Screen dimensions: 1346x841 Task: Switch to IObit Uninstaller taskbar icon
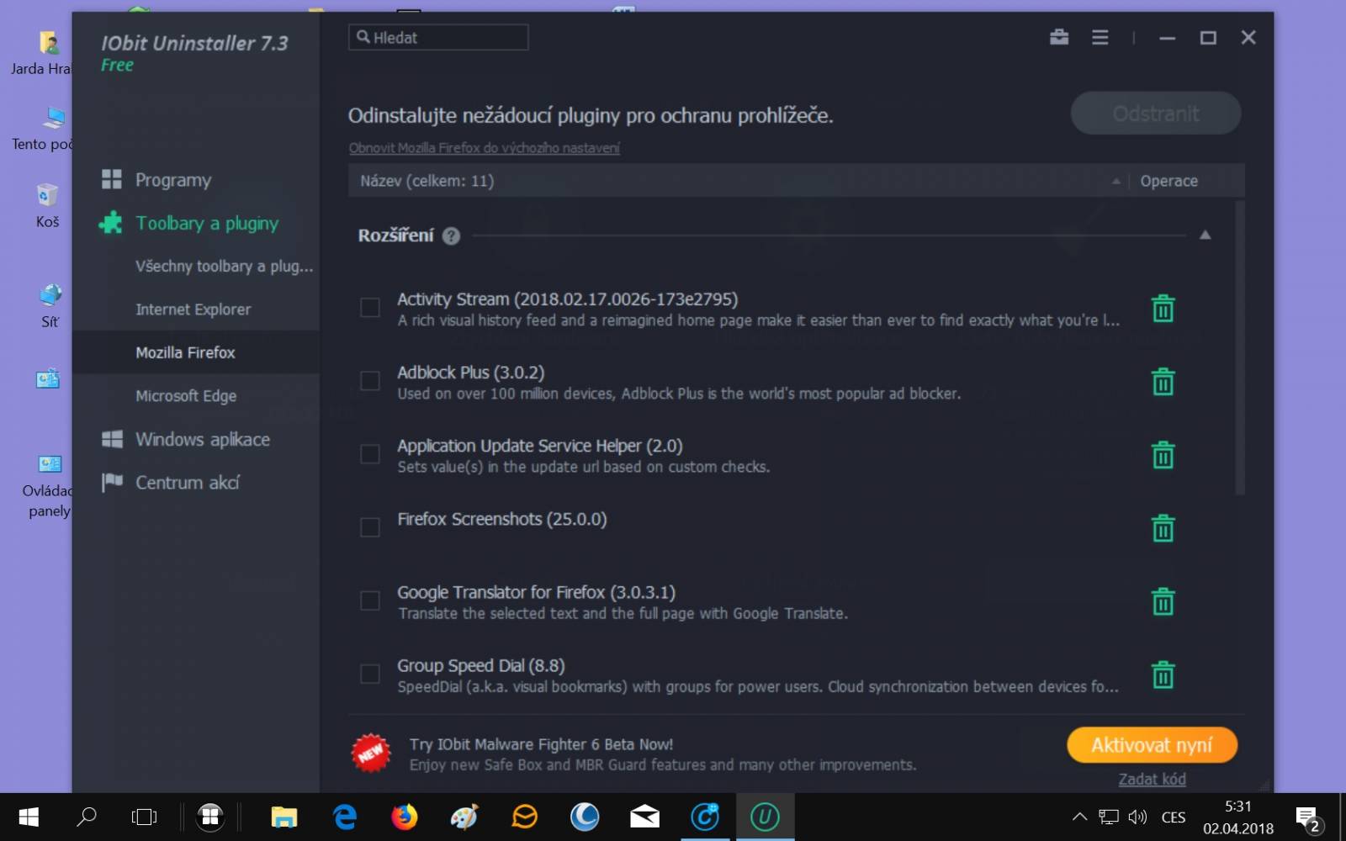point(765,817)
